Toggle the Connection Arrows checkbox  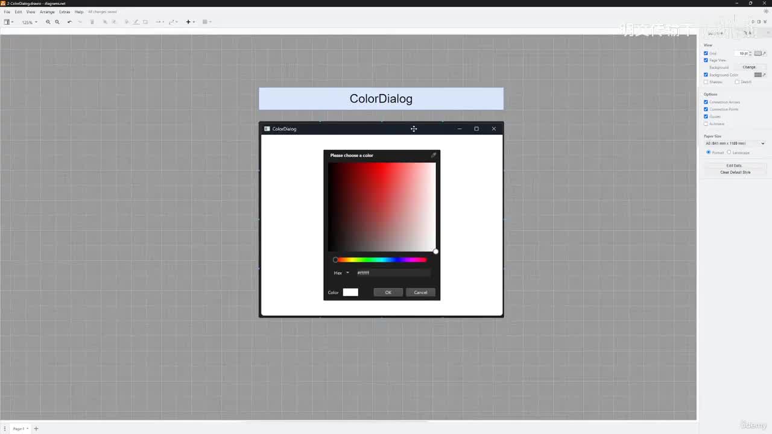point(706,102)
